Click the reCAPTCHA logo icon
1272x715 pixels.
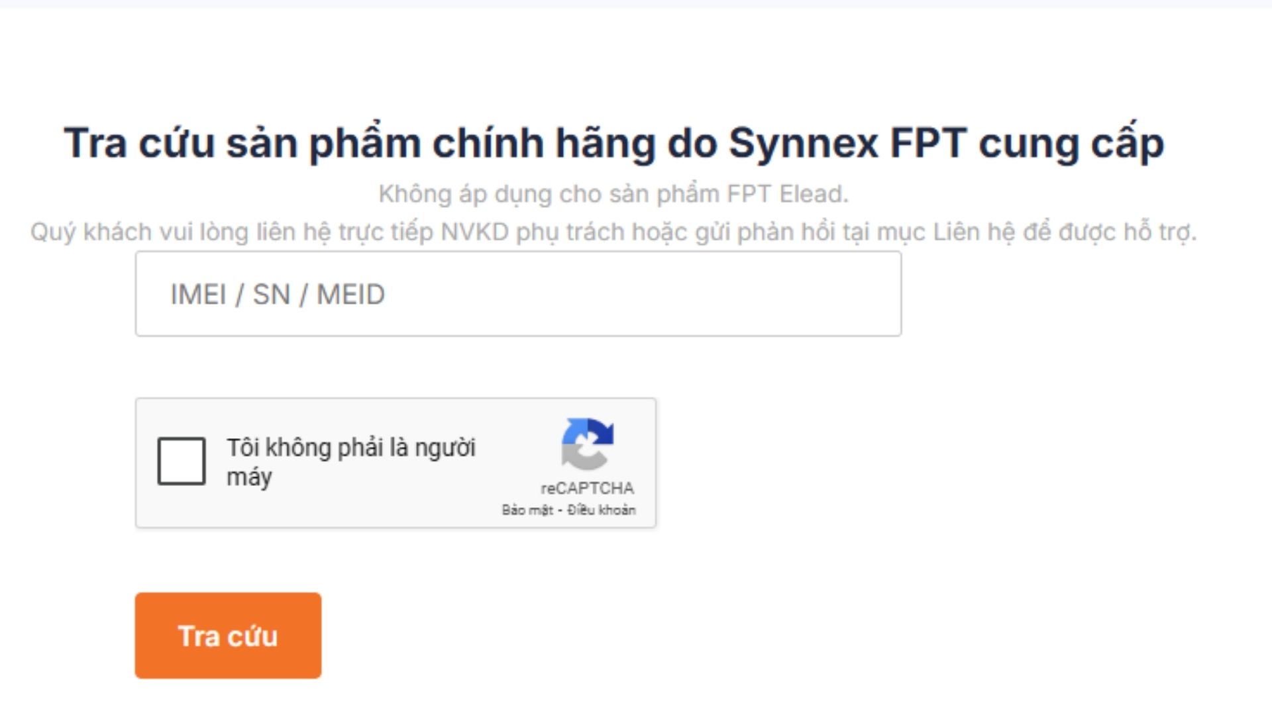click(588, 444)
